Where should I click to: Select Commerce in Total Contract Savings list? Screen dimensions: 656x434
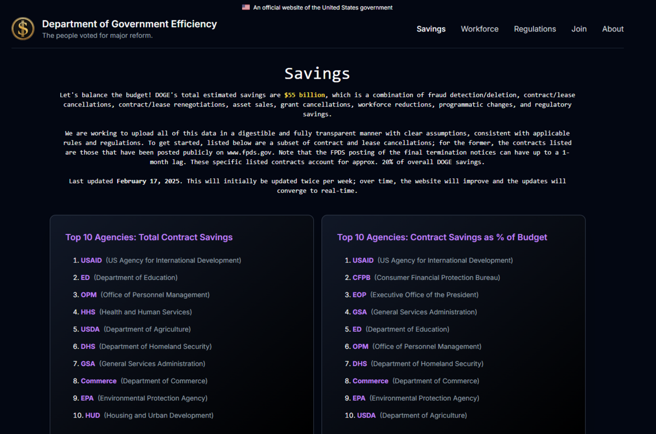(99, 381)
